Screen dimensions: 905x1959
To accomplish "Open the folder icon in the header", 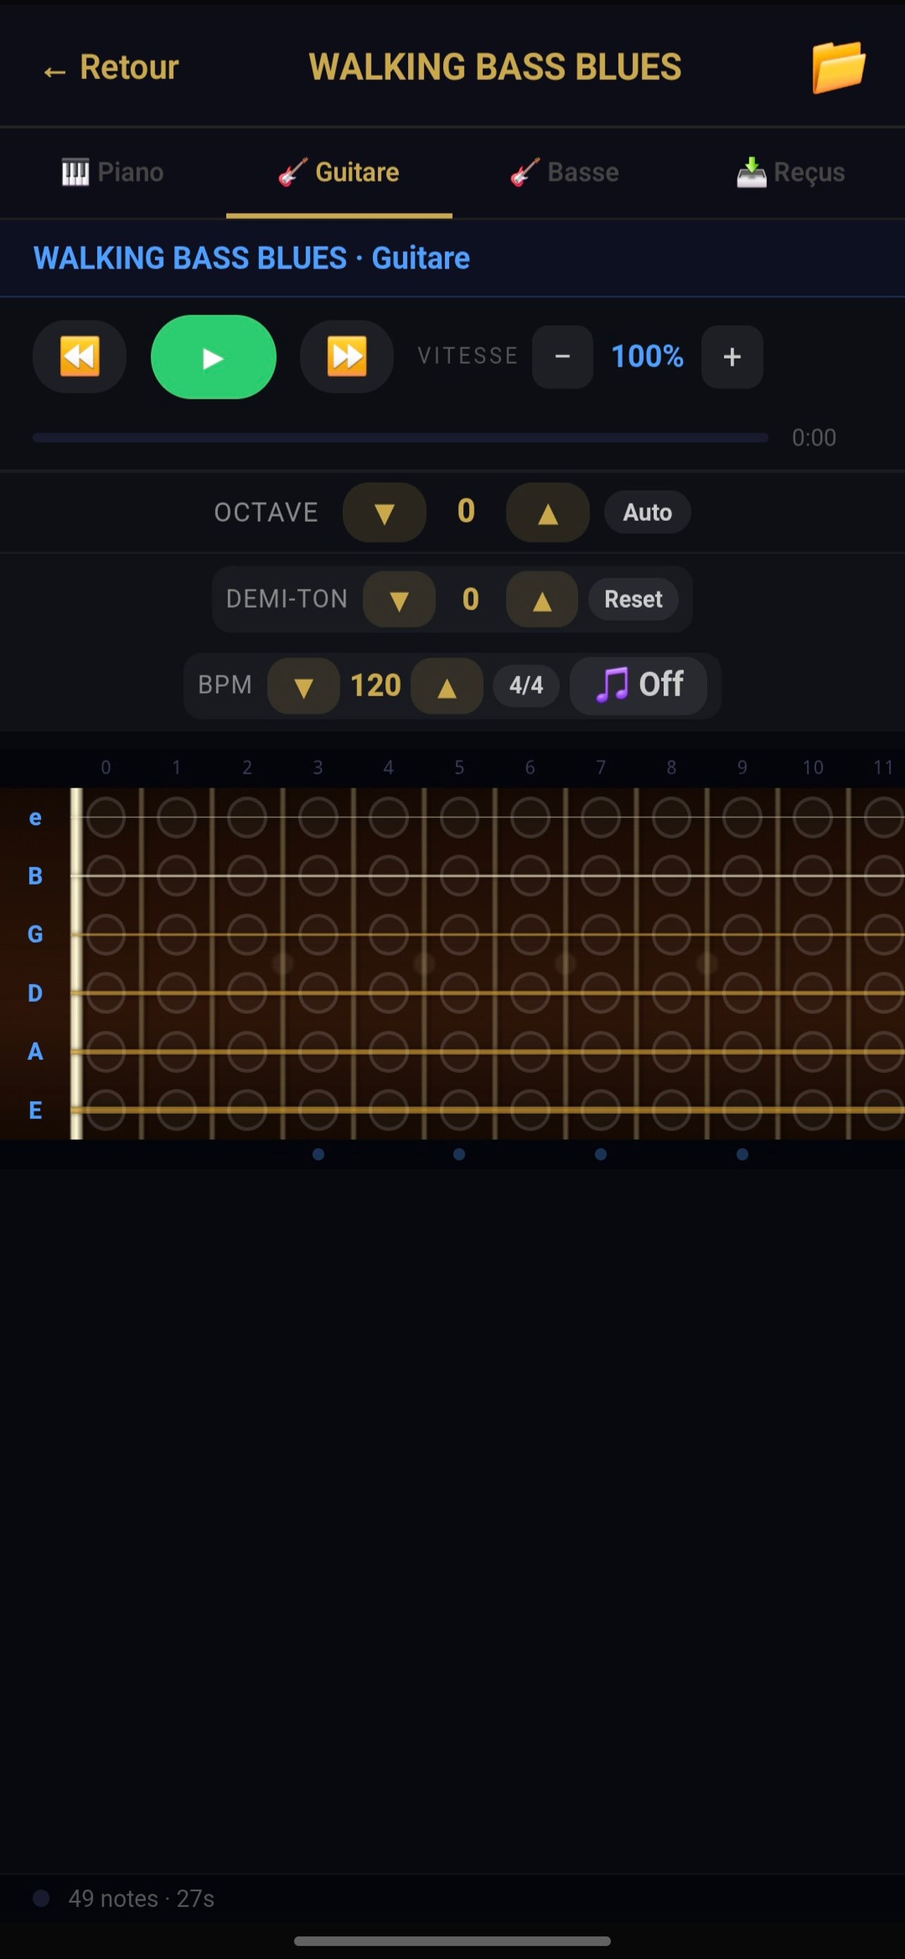I will pos(838,67).
